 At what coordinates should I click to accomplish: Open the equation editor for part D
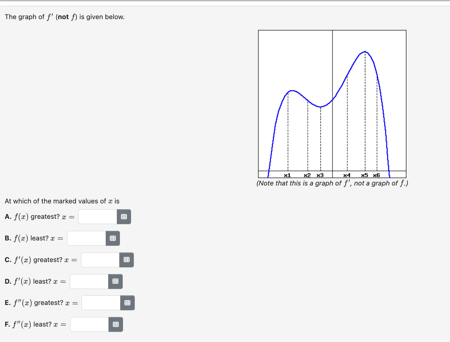(x=115, y=281)
